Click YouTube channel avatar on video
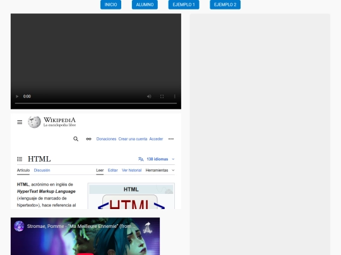341x255 pixels. tap(19, 227)
